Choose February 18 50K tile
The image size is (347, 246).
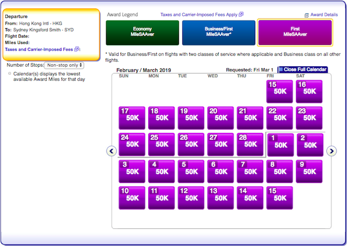pos(161,118)
